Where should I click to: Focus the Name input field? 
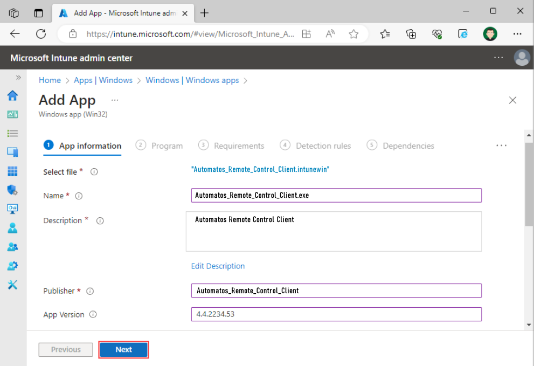[x=336, y=195]
